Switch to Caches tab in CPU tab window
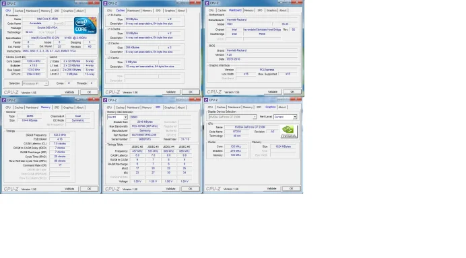This screenshot has width=466, height=258. tap(19, 11)
